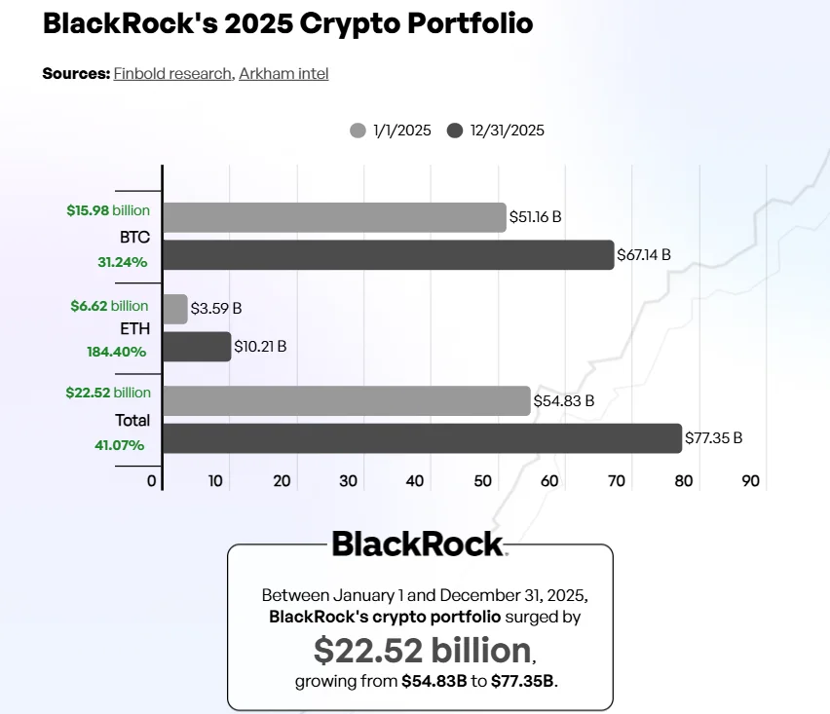
Task: Select the Total $77.35 B dark bar
Action: (x=422, y=438)
